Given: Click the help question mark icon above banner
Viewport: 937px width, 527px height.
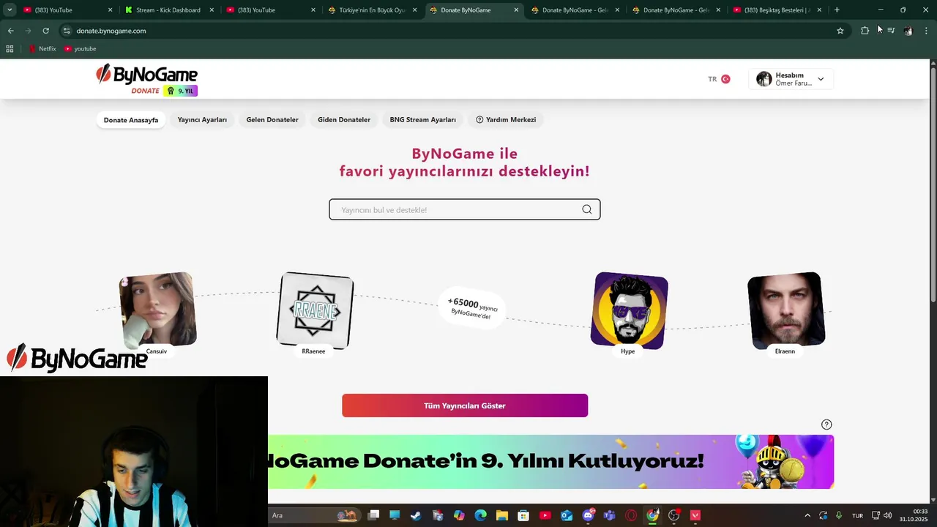Looking at the screenshot, I should 826,425.
